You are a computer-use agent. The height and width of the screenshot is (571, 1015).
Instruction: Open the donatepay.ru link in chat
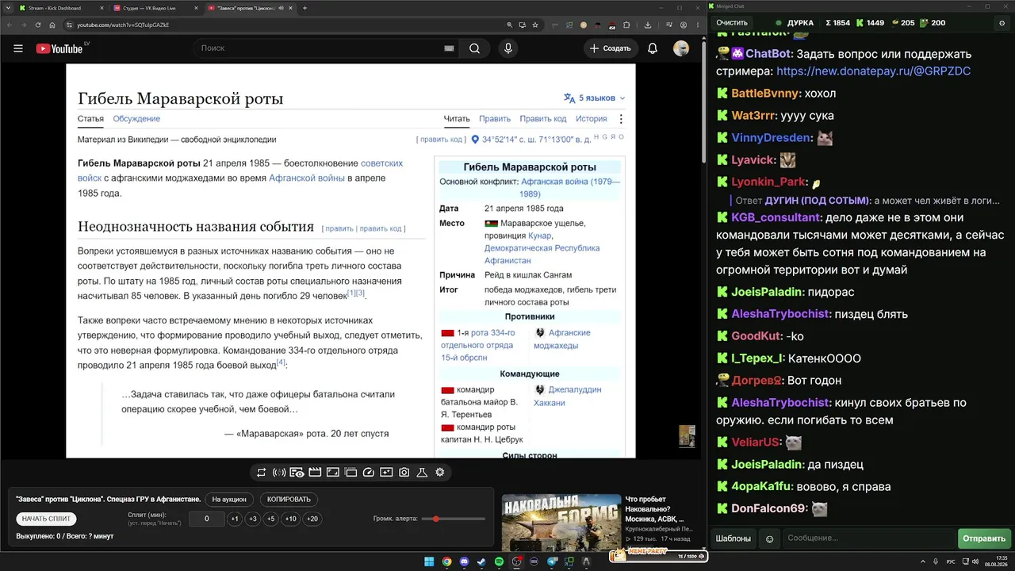pyautogui.click(x=874, y=71)
